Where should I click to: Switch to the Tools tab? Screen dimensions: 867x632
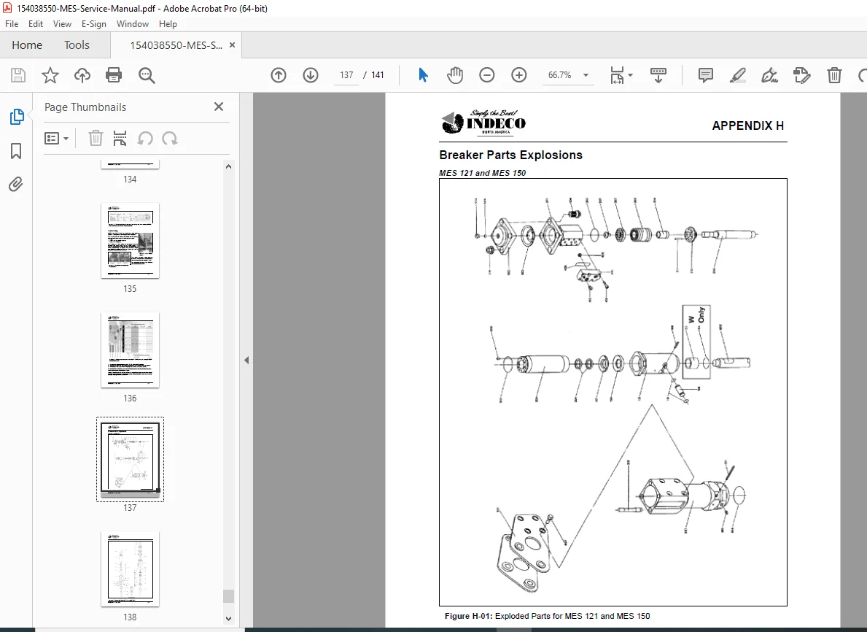click(77, 45)
